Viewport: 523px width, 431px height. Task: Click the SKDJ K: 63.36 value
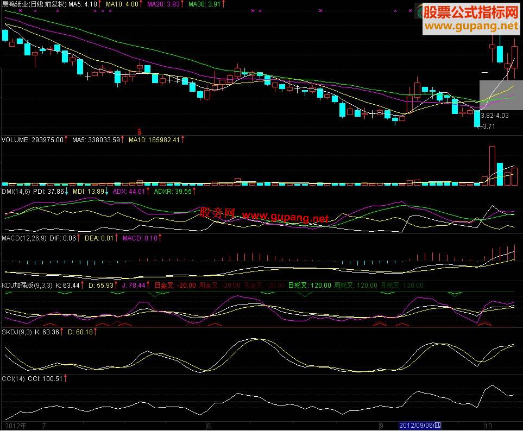point(46,332)
